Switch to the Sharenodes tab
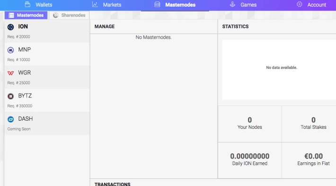 tap(69, 15)
